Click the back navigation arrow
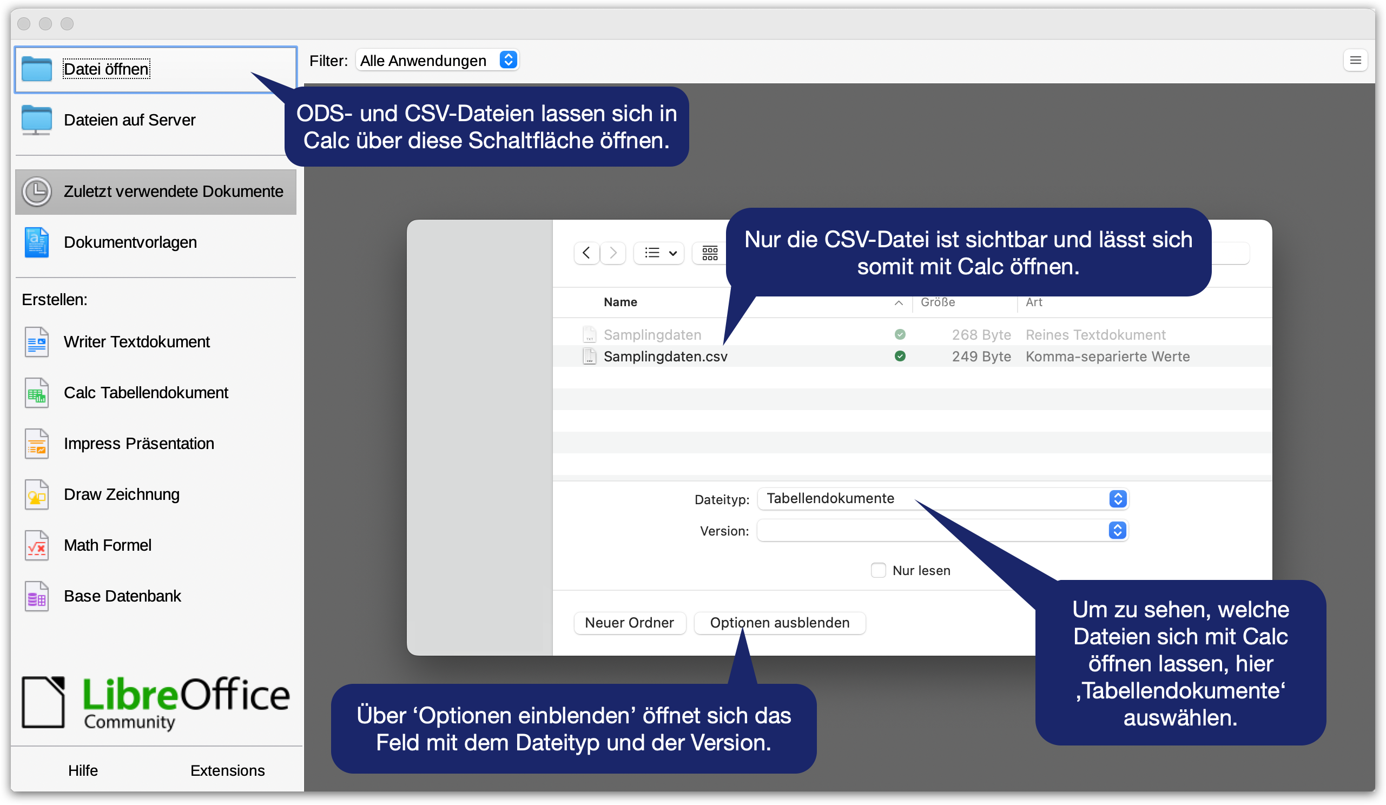1386x805 pixels. click(x=586, y=253)
